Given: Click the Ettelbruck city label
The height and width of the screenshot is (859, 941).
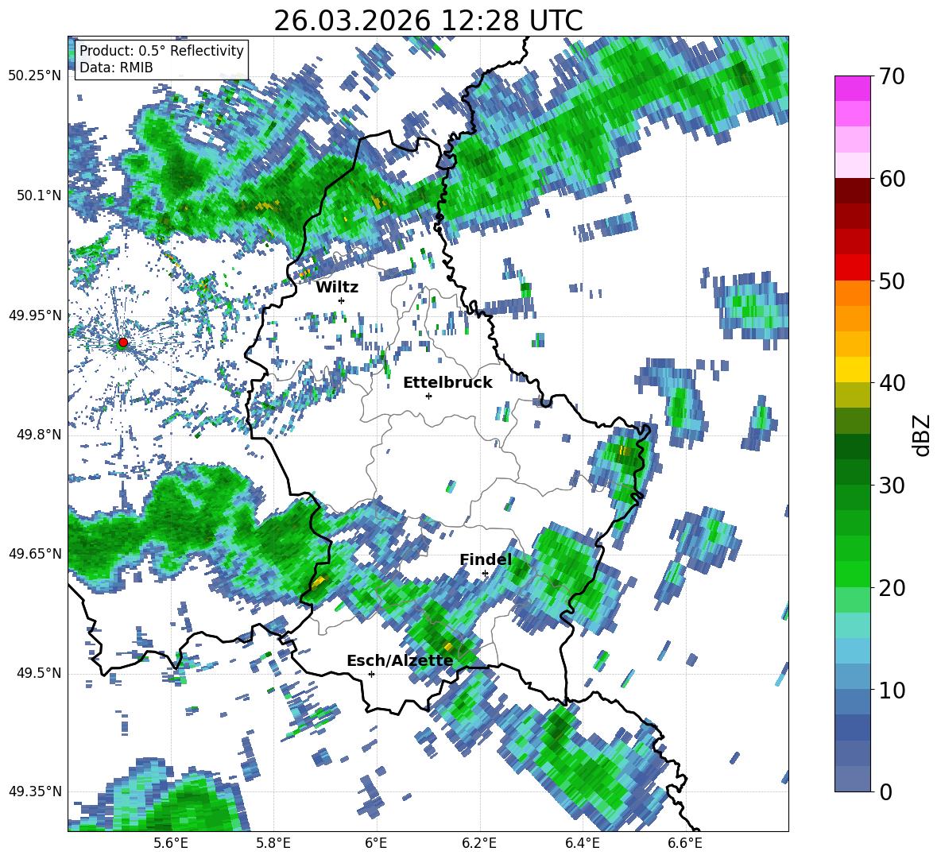Looking at the screenshot, I should tap(447, 383).
